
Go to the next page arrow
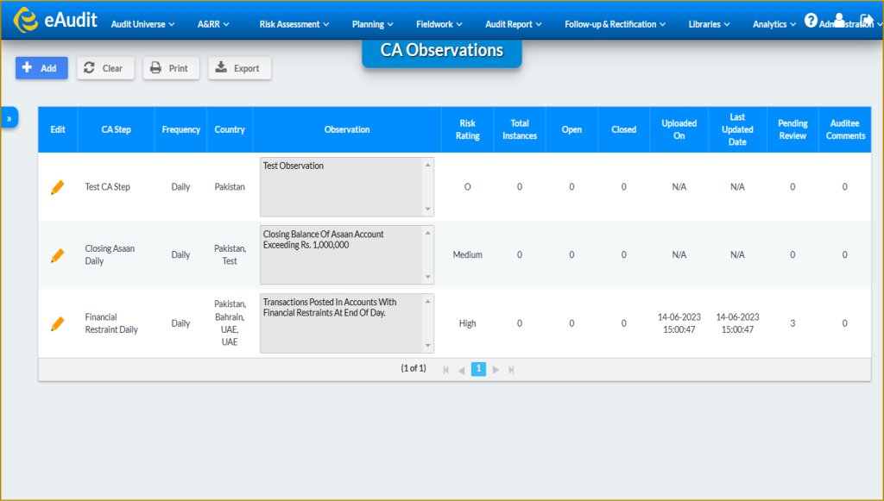[496, 370]
